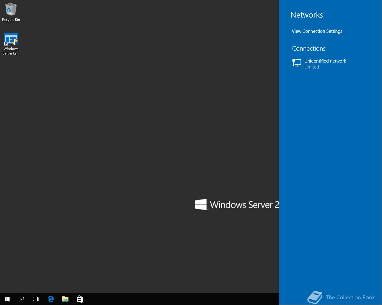Click View Connection Settings link
This screenshot has width=382, height=305.
317,31
